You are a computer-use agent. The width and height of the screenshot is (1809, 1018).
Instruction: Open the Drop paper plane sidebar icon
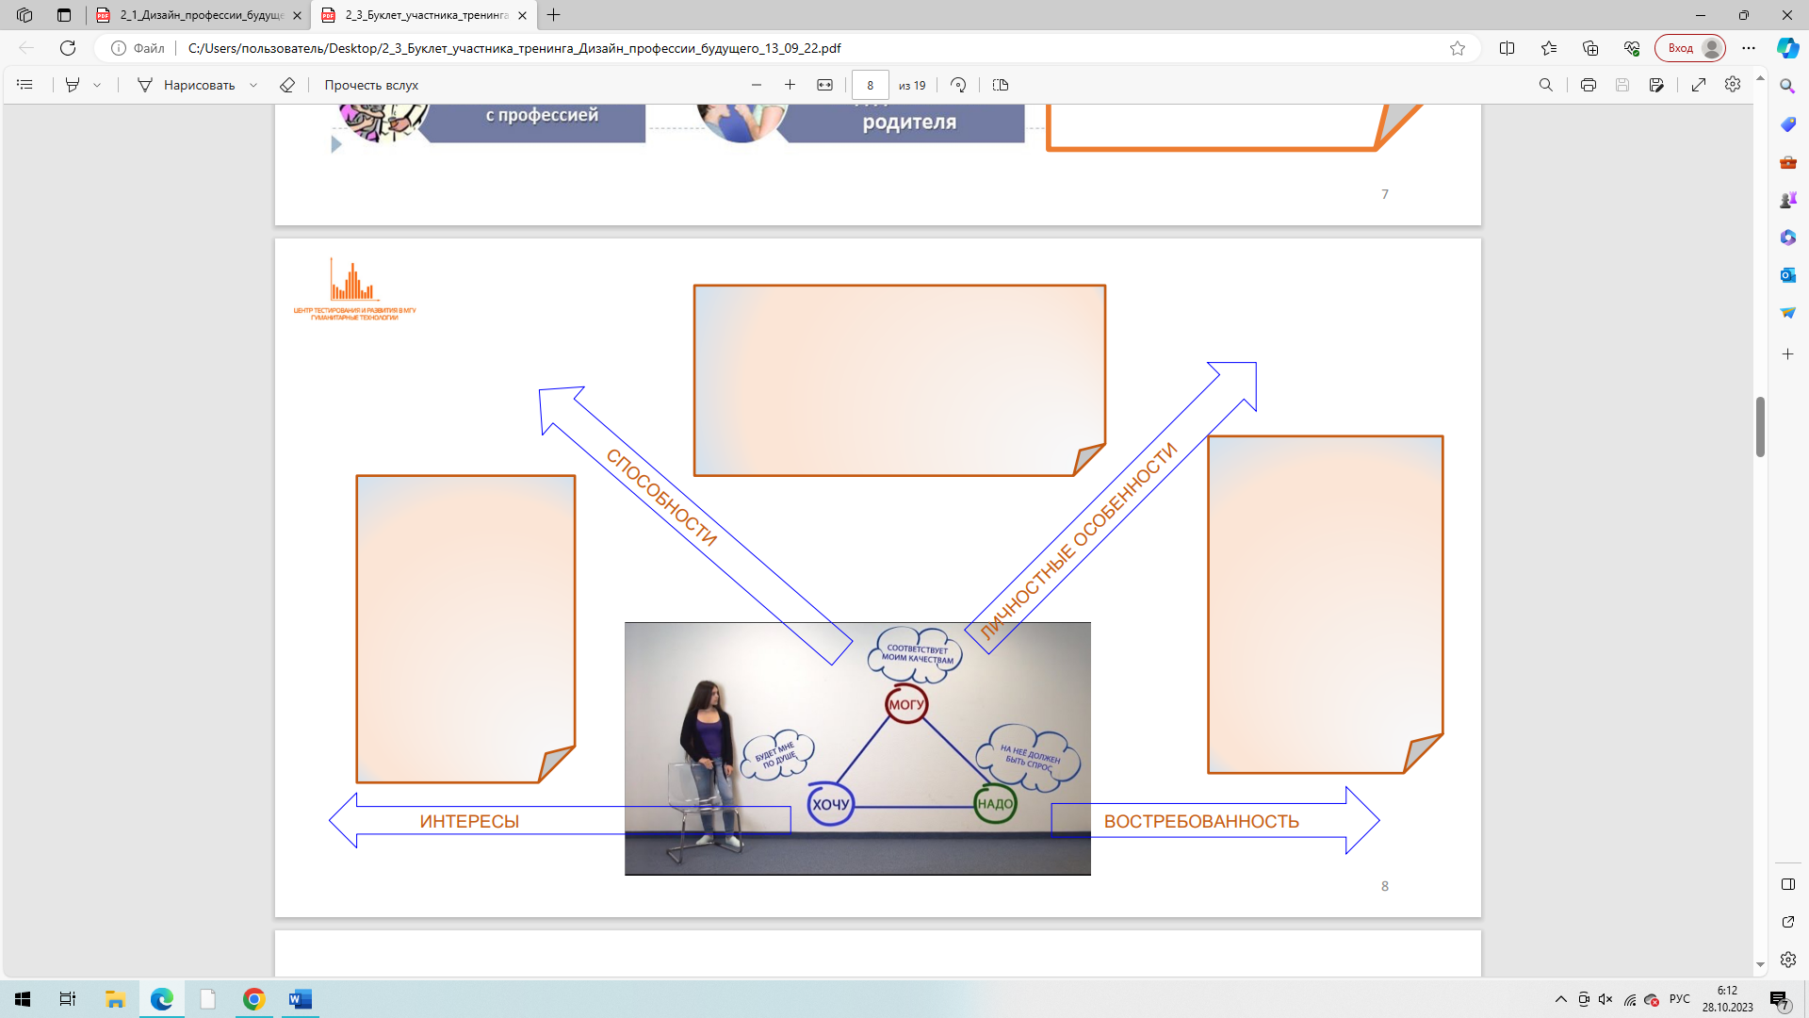click(1787, 313)
